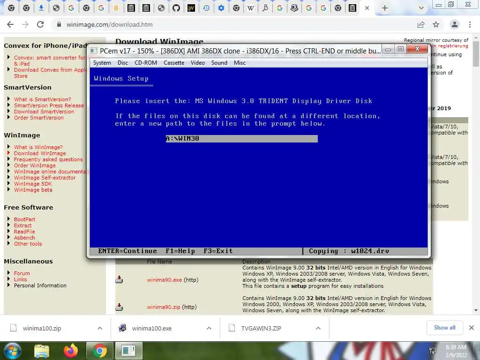Open PCem Cassette menu
The image size is (480, 360).
[174, 63]
